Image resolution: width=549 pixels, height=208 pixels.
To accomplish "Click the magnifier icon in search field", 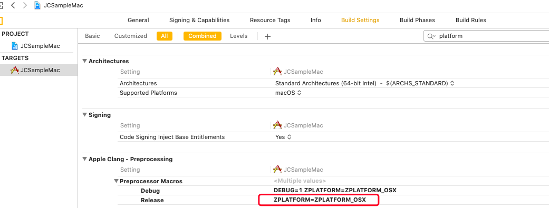I will 431,36.
